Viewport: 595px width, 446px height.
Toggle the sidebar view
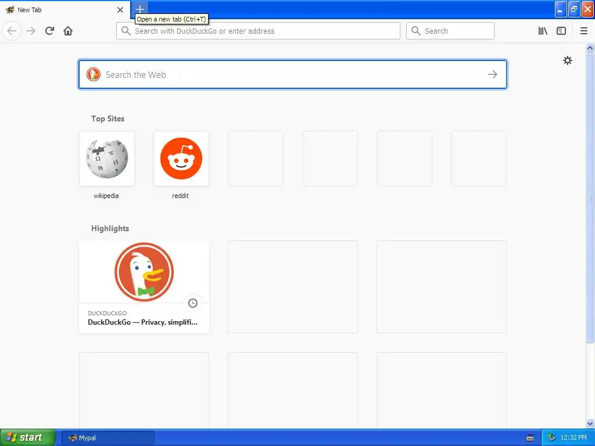pos(561,31)
